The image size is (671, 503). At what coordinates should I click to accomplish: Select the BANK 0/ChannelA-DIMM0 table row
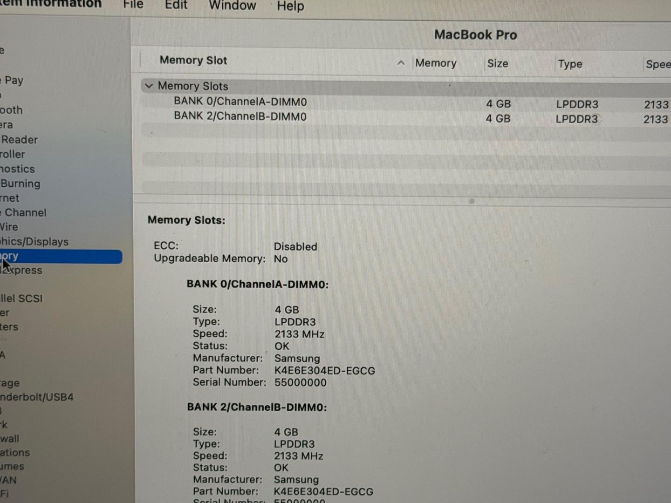[406, 102]
